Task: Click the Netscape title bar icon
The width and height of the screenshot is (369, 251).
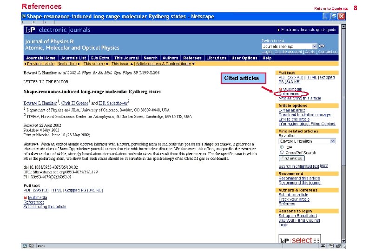Action: pos(24,16)
